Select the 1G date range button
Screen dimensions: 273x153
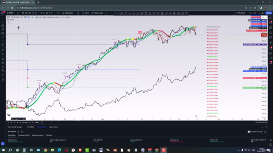click(x=9, y=123)
